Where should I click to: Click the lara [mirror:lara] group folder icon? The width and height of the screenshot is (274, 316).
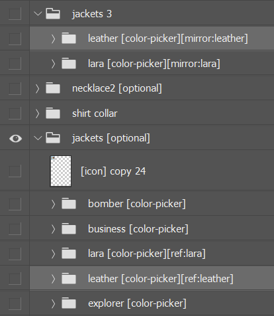(x=69, y=64)
